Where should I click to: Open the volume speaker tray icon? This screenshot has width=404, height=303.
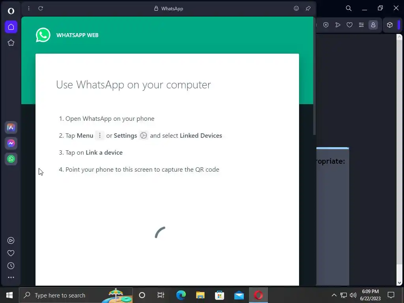(x=353, y=295)
